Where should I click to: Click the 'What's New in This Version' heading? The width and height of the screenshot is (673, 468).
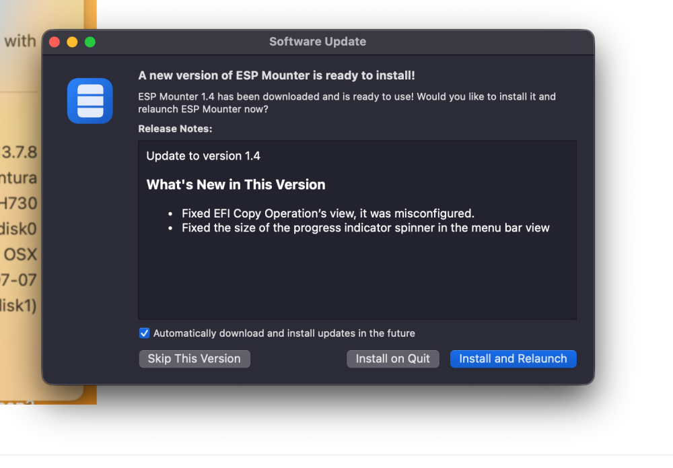pyautogui.click(x=236, y=185)
